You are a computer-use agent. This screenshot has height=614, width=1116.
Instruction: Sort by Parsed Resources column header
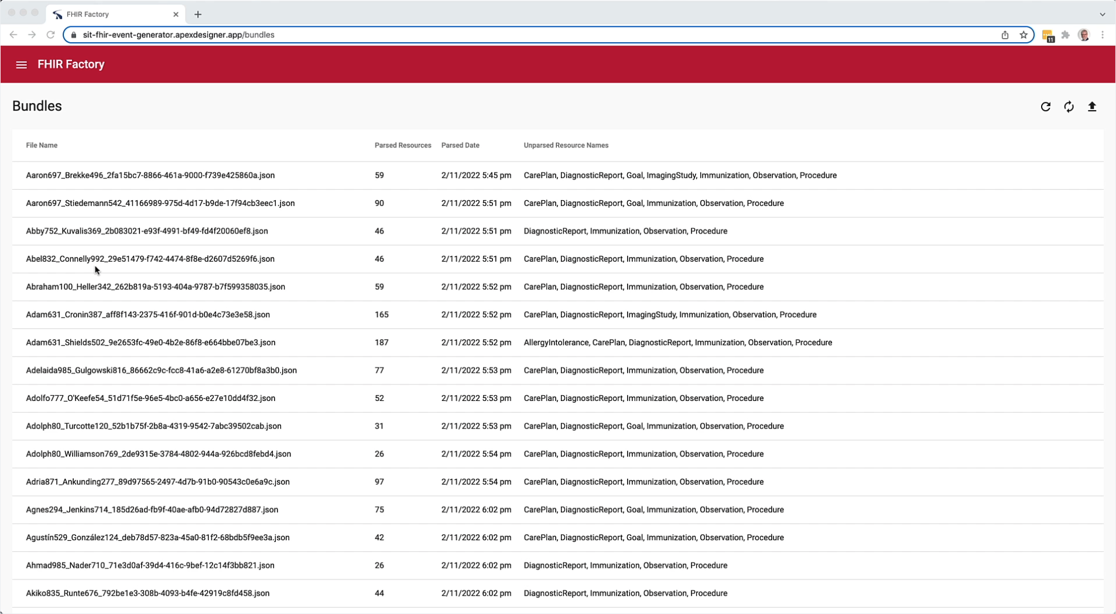click(403, 145)
